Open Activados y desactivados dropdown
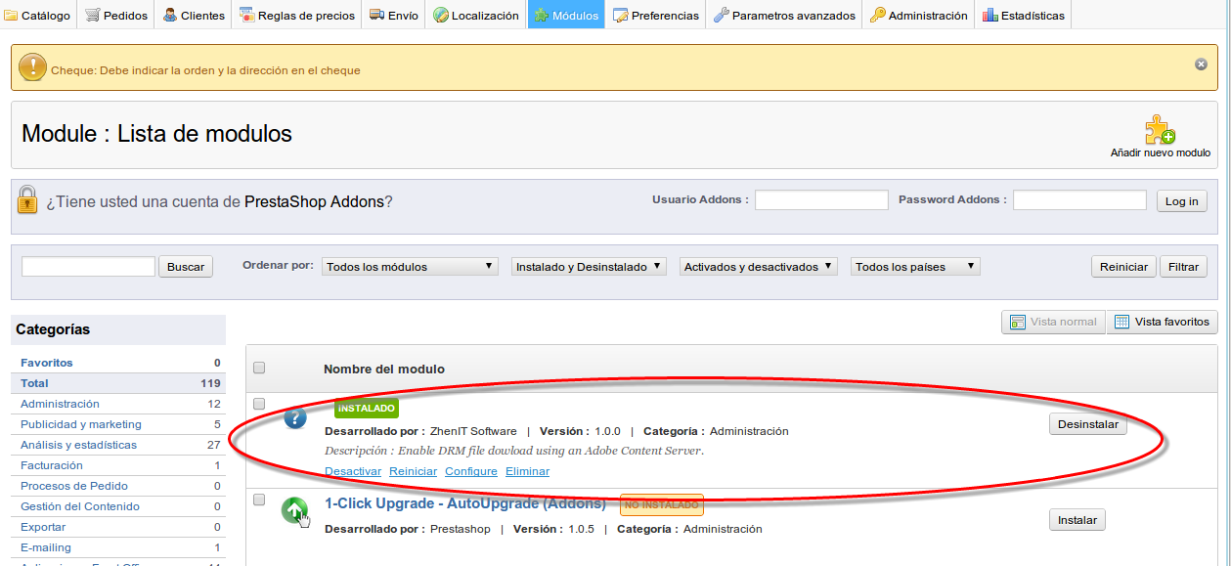Screen dimensions: 1231x566 (x=759, y=266)
